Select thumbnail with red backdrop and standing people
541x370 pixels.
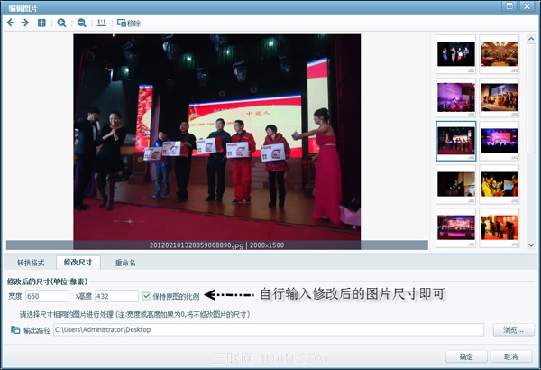click(x=500, y=227)
